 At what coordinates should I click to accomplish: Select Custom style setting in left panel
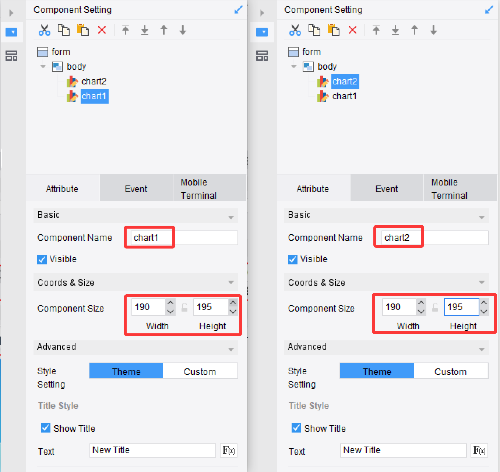point(200,371)
